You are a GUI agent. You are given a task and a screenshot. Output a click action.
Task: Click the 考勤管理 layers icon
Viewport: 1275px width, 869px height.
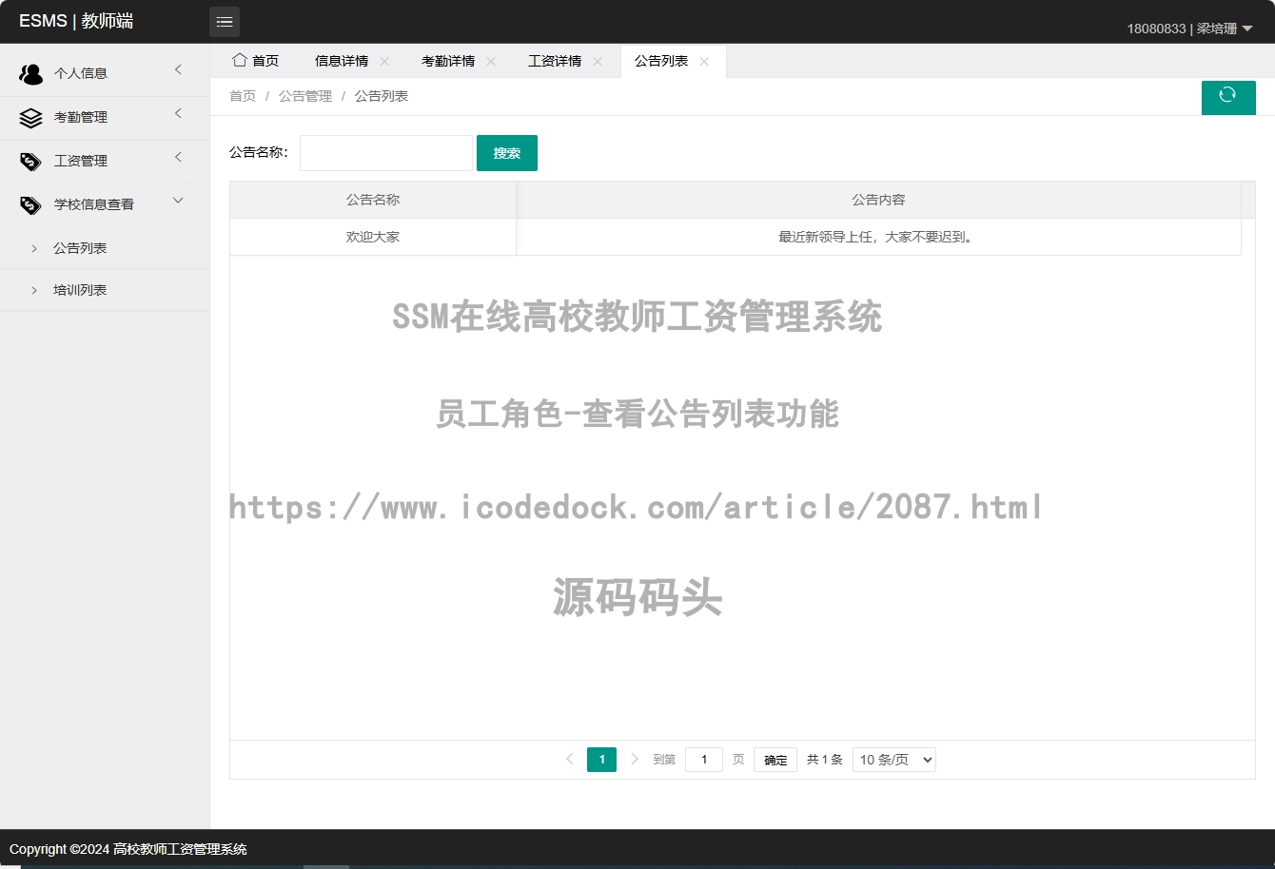31,117
